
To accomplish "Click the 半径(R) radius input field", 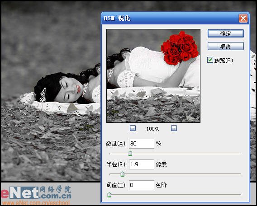I will point(142,164).
